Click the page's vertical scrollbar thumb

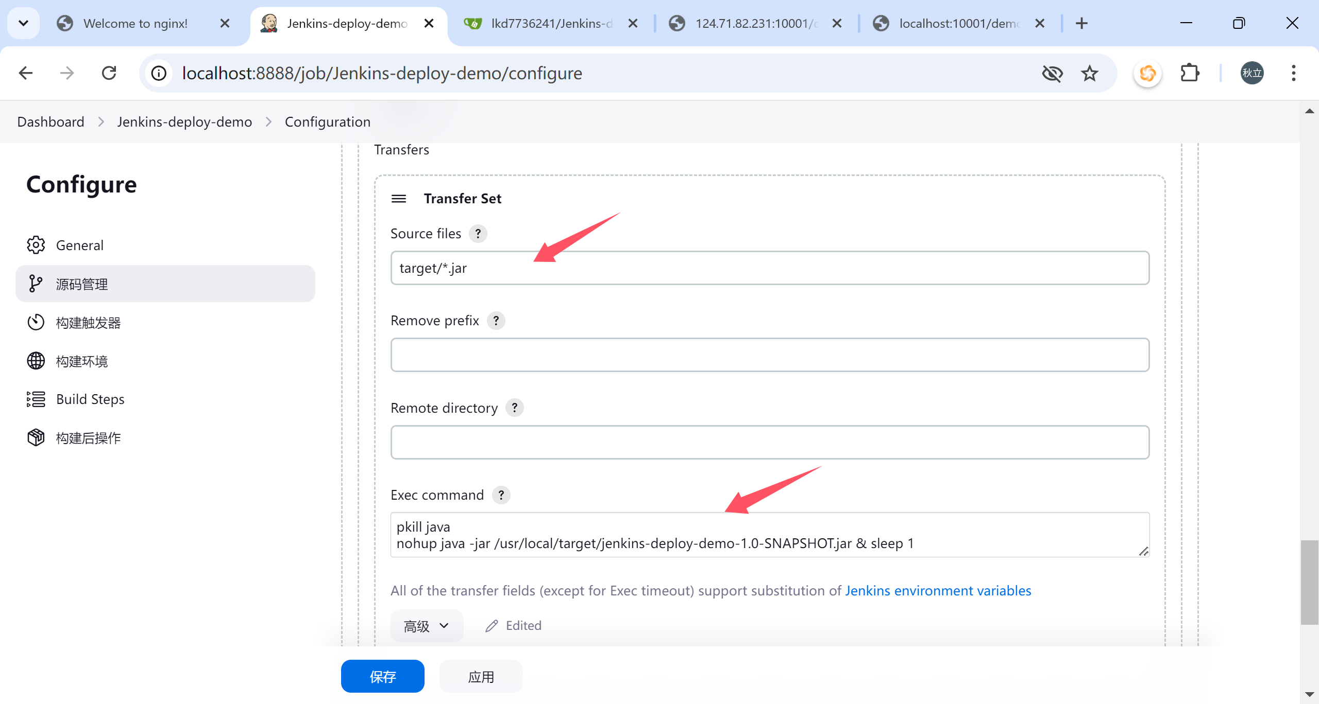coord(1309,582)
